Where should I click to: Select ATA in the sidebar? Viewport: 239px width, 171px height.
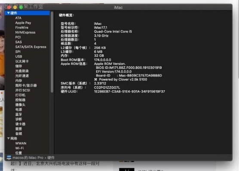point(18,18)
